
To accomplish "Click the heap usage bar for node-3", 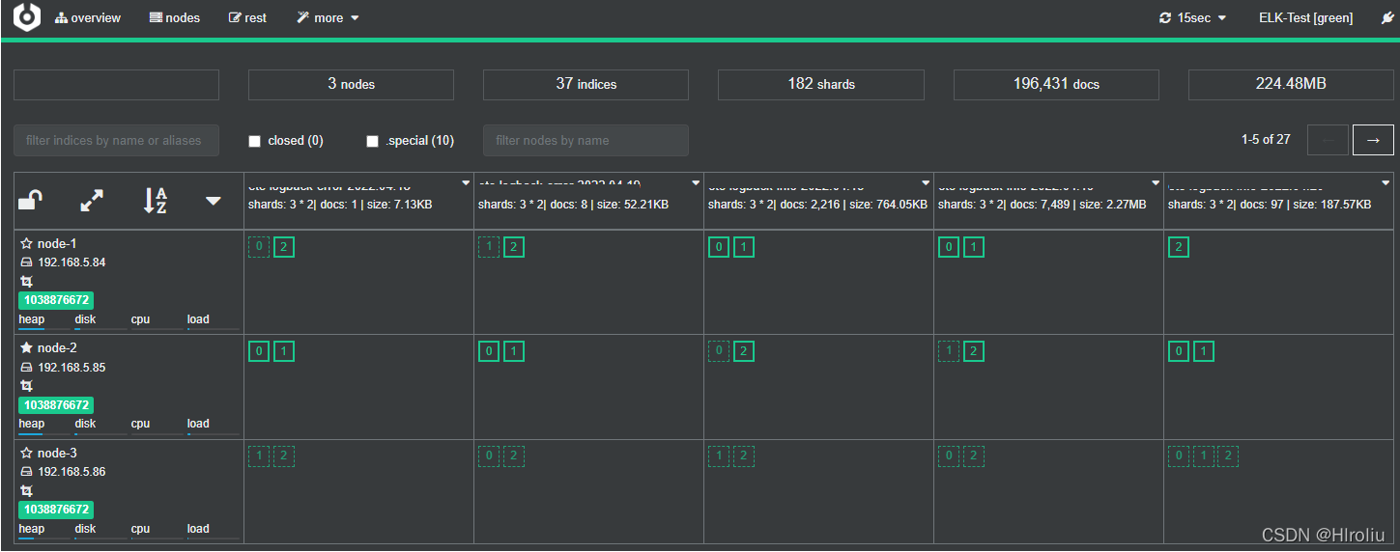I will coord(44,538).
